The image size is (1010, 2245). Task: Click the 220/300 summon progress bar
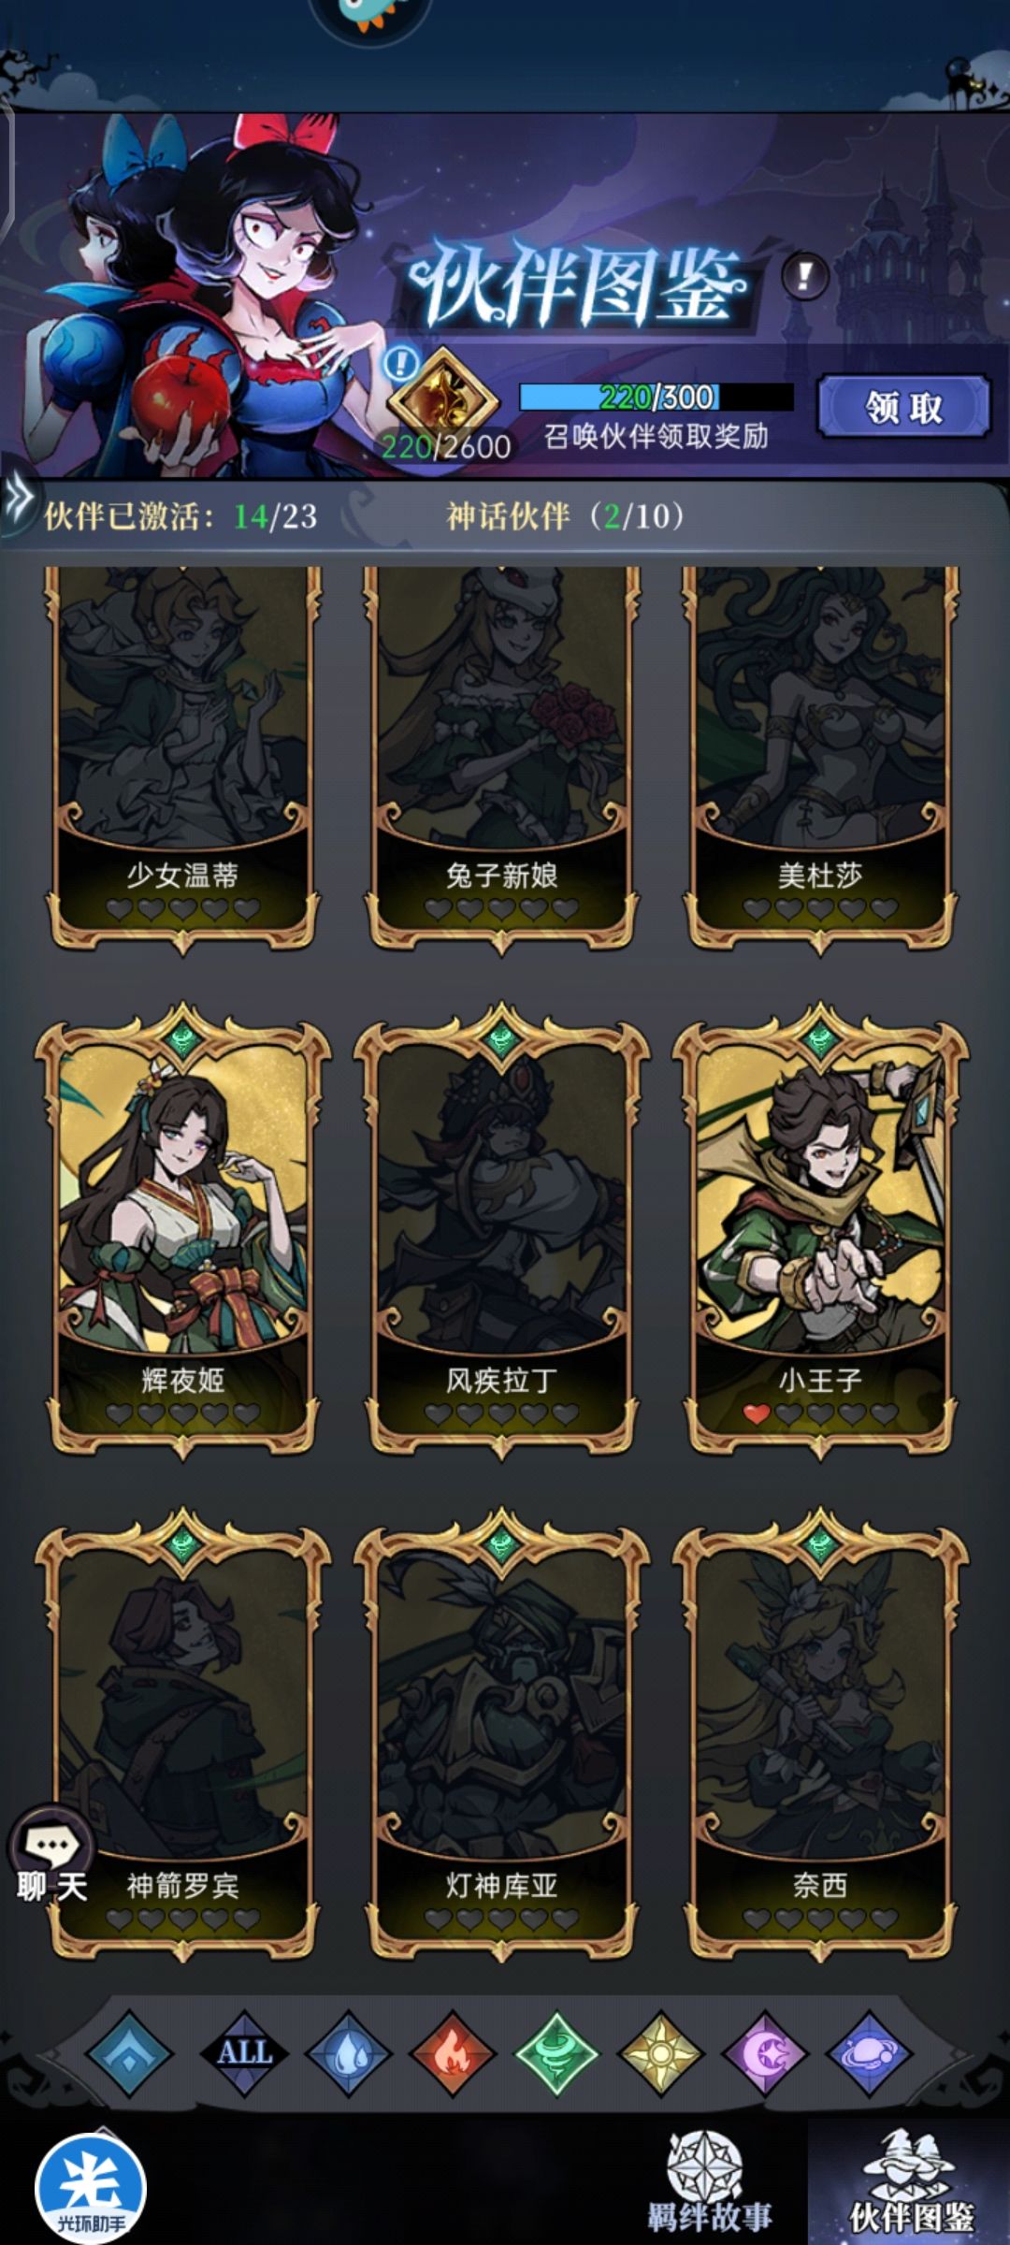[x=656, y=397]
